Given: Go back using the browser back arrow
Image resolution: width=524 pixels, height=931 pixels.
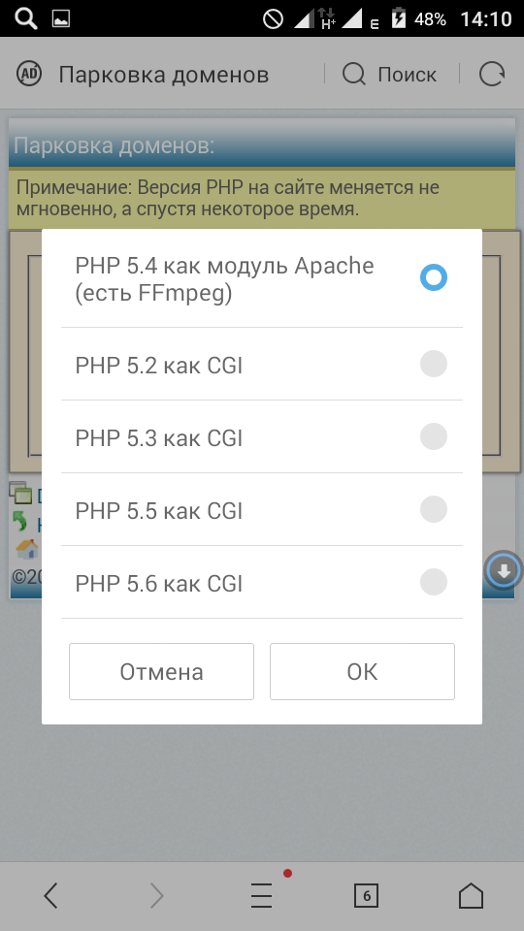Looking at the screenshot, I should pos(51,895).
